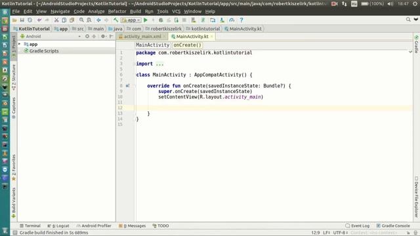Click the onCreate() structure breadcrumb

[x=187, y=45]
